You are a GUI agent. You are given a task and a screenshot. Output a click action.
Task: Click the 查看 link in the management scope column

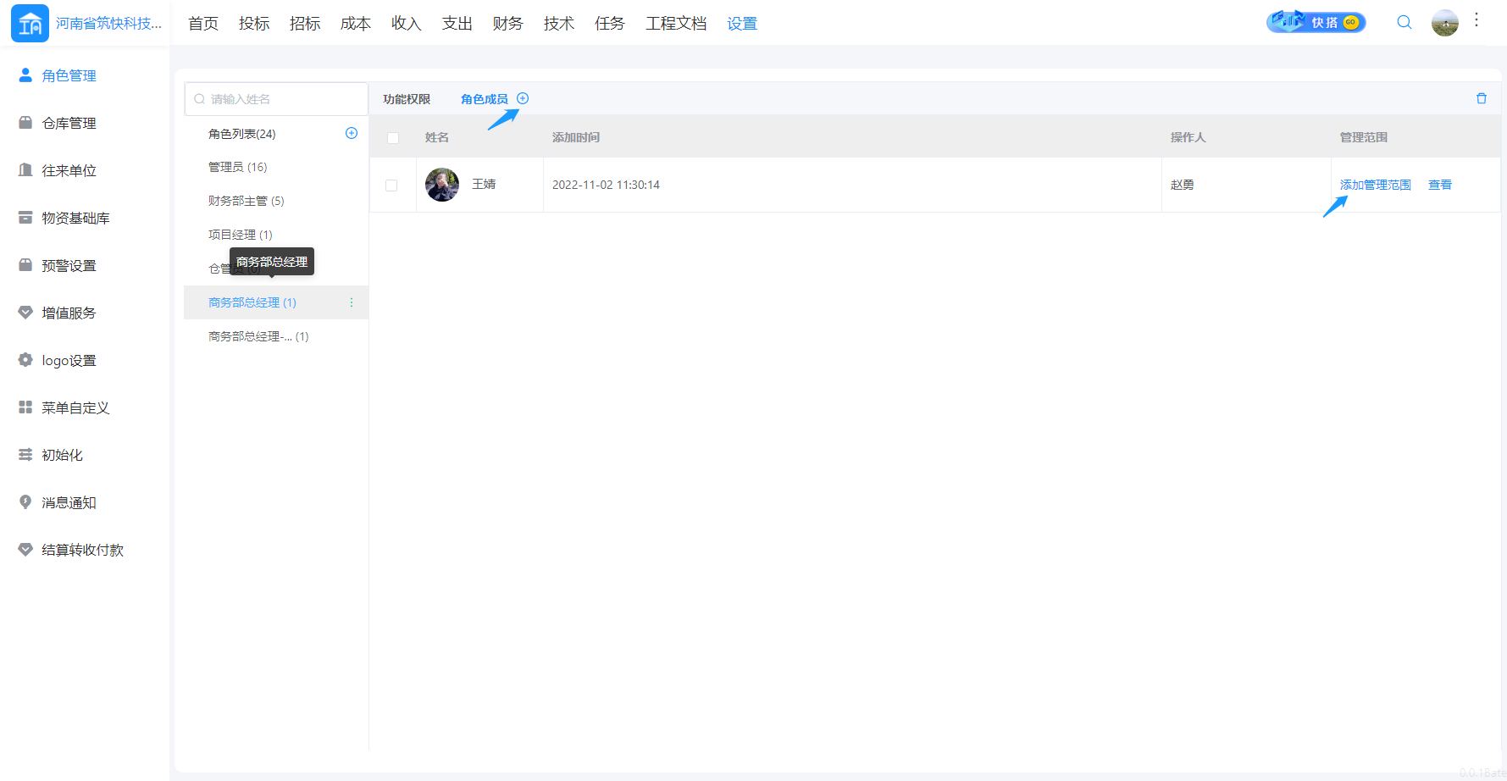pyautogui.click(x=1439, y=184)
